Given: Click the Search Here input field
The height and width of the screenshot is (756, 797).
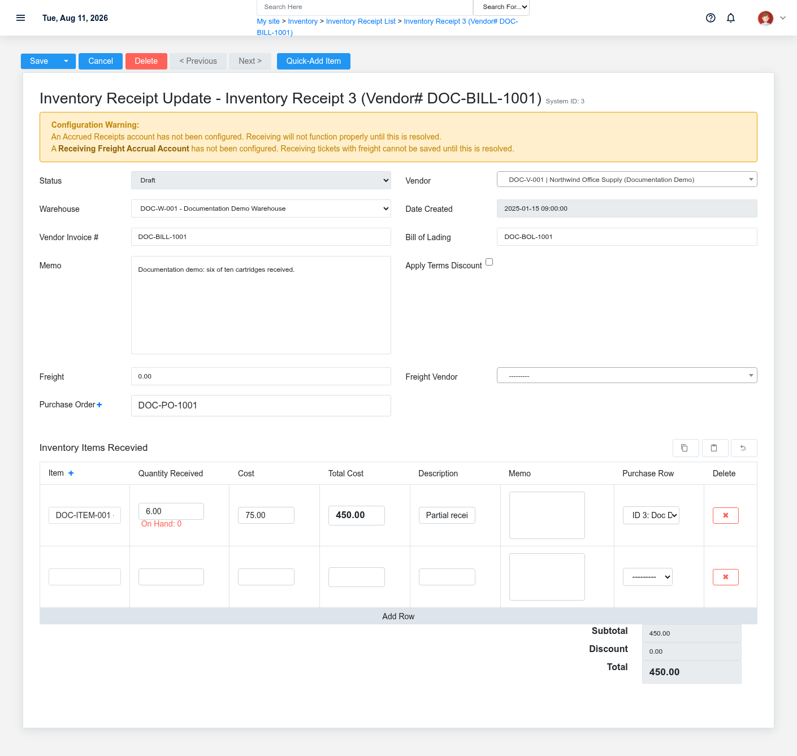Looking at the screenshot, I should coord(365,7).
